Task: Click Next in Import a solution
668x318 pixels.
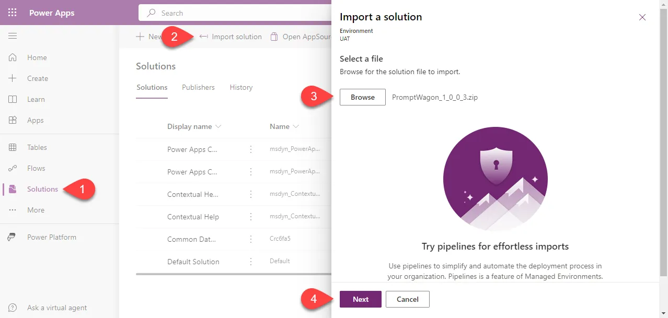Action: coord(361,299)
